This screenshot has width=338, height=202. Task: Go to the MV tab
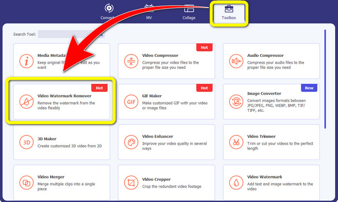(149, 13)
